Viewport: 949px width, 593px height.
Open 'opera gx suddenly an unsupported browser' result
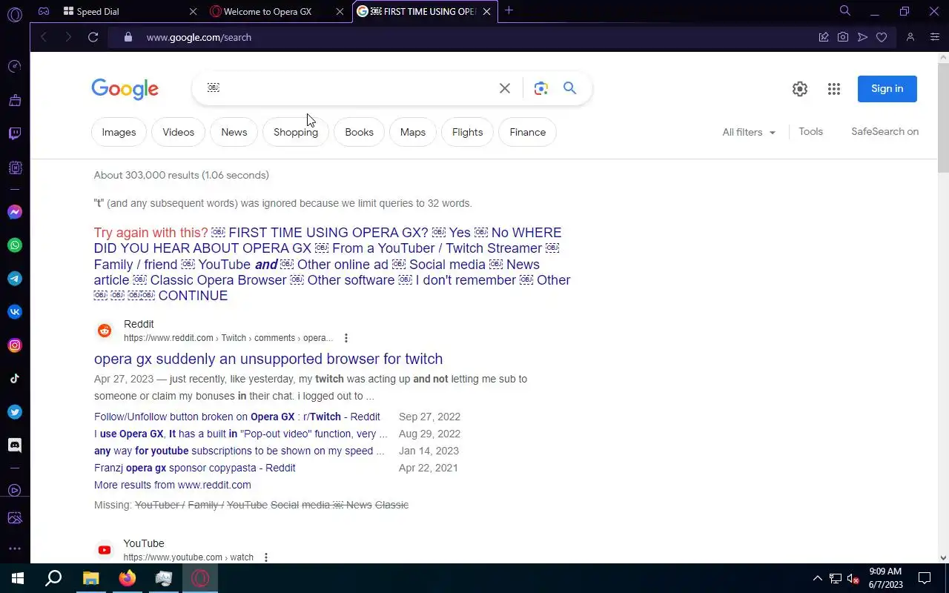point(268,359)
